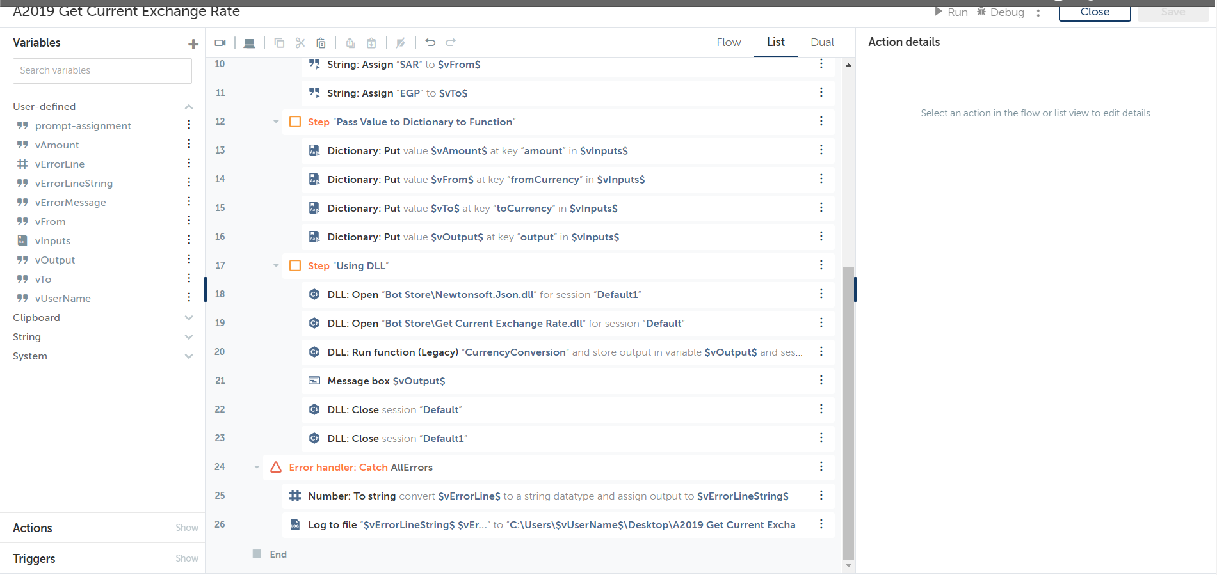
Task: Click the plus icon to create a variable
Action: pos(193,44)
